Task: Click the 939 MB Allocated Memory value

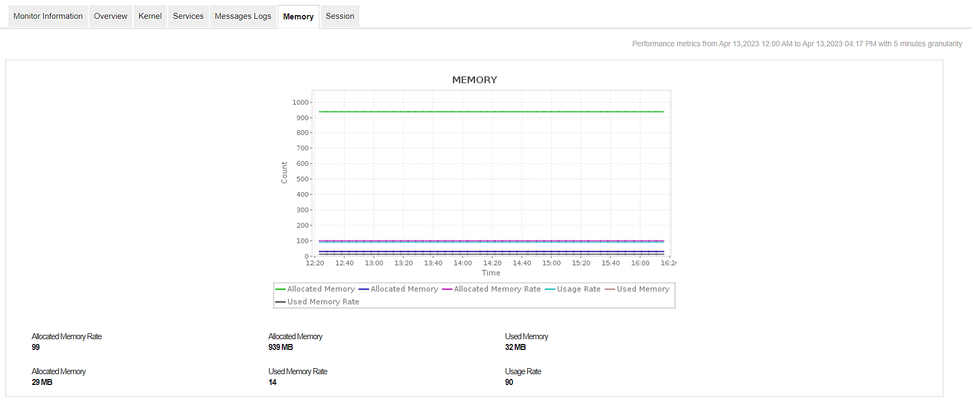Action: pyautogui.click(x=281, y=347)
